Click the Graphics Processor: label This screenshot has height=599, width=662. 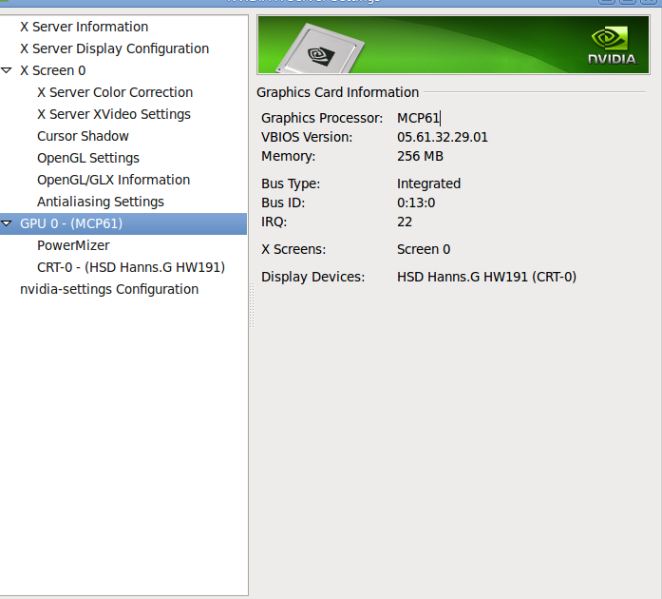pos(322,118)
